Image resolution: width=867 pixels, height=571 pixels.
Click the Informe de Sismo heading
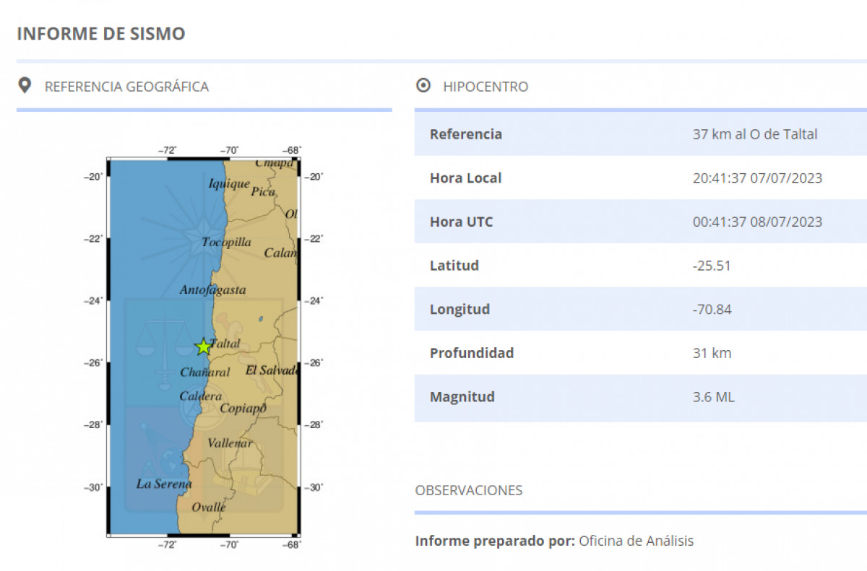[x=100, y=34]
